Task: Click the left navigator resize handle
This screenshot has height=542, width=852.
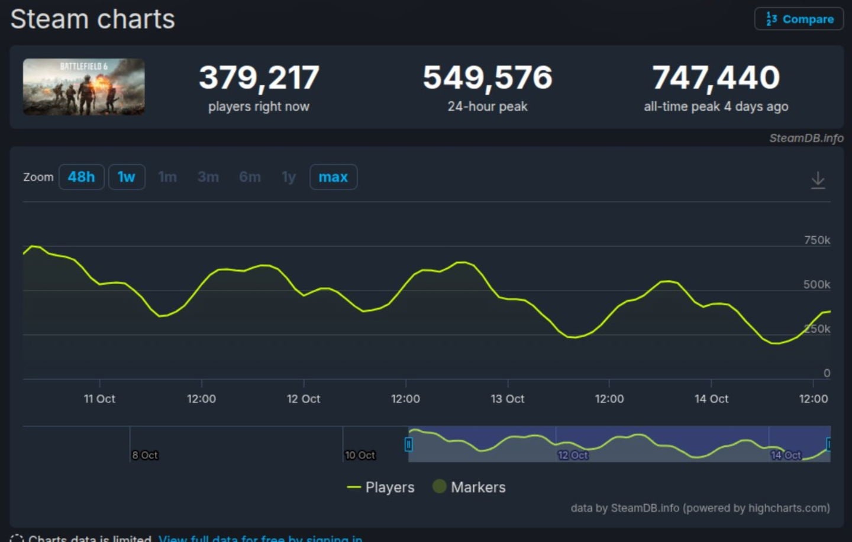Action: [409, 444]
